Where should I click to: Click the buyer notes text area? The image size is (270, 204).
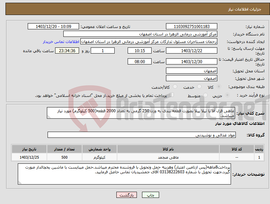click(124, 174)
